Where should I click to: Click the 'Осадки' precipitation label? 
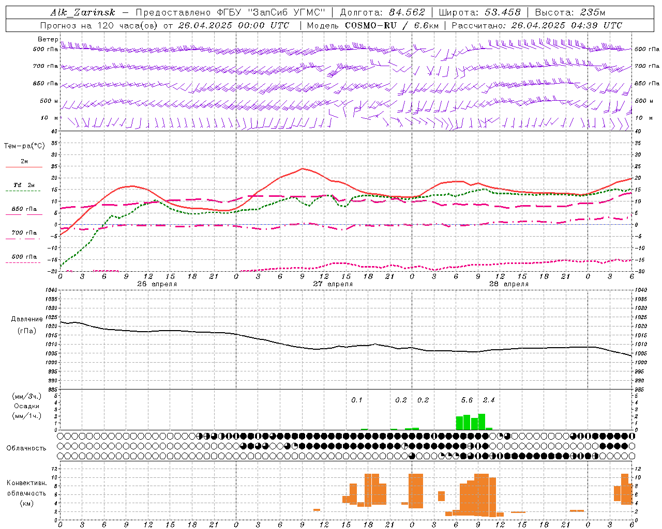point(26,406)
